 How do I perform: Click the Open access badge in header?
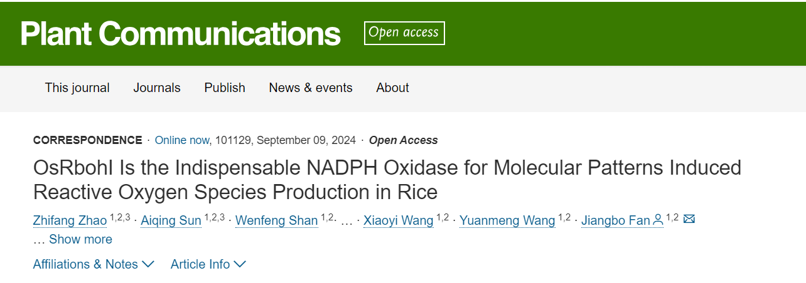click(404, 33)
